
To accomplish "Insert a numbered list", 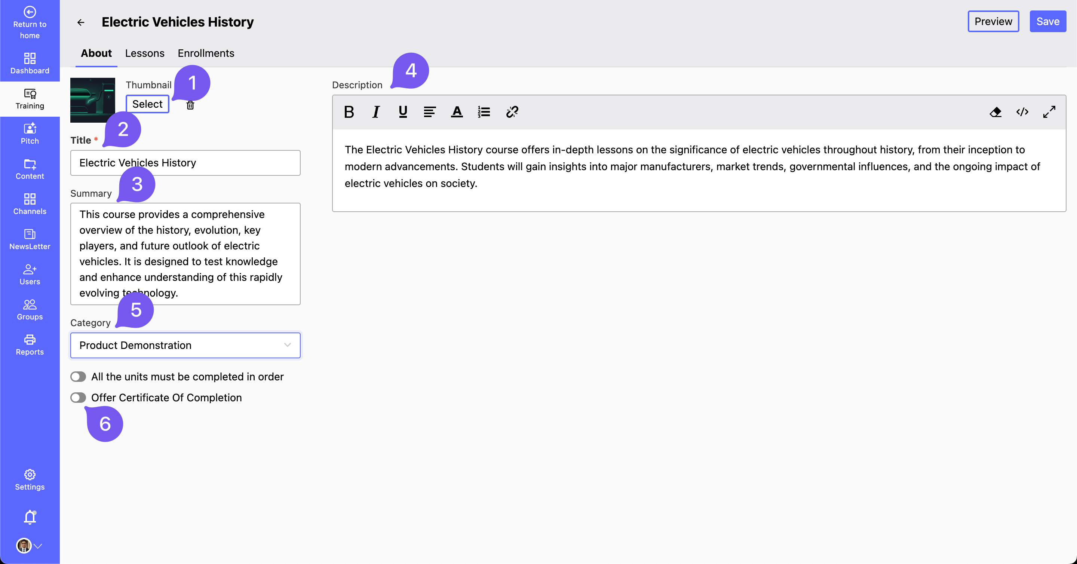I will pyautogui.click(x=484, y=111).
